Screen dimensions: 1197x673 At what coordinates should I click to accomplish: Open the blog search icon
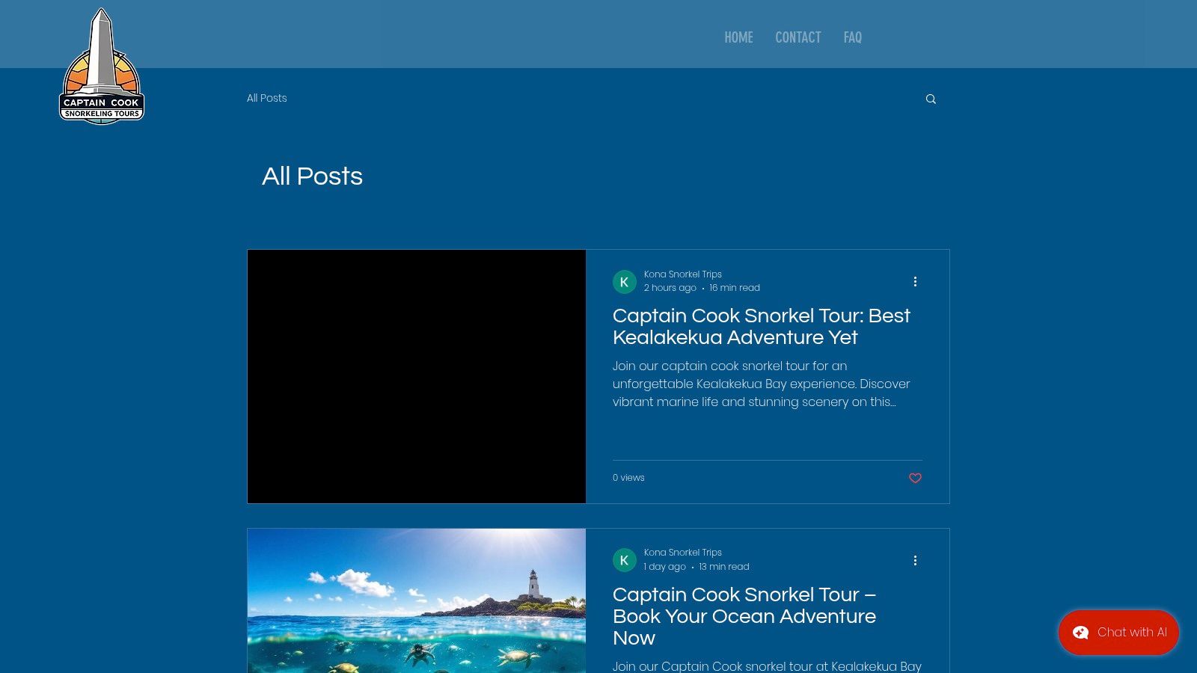tap(931, 99)
